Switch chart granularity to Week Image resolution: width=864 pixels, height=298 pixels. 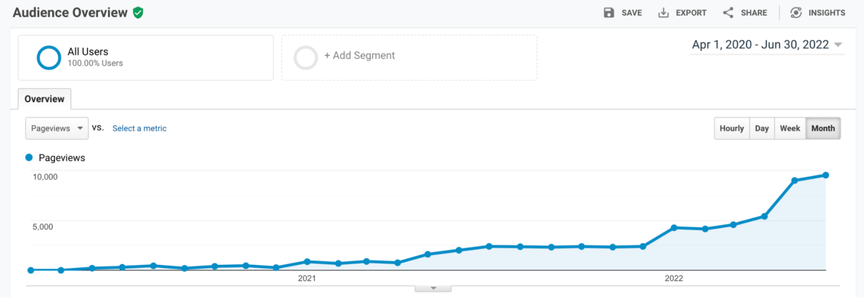coord(790,128)
